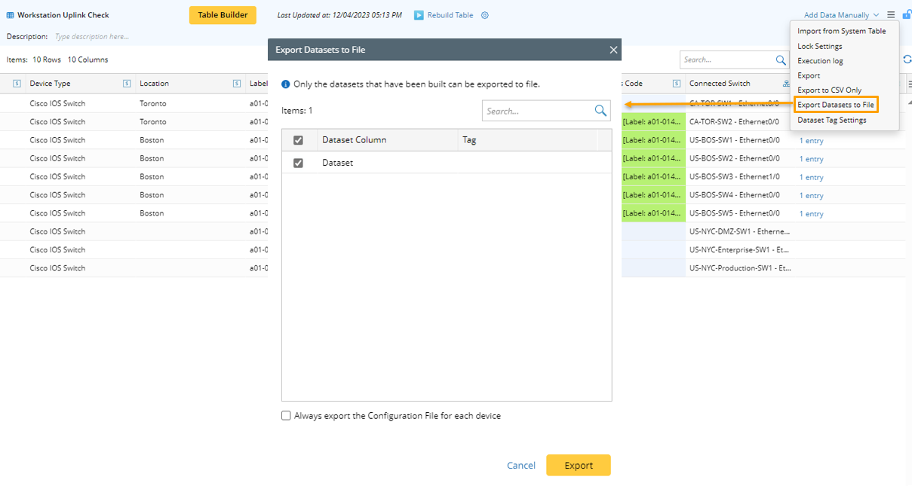Click the table refresh icon
The image size is (912, 486).
907,60
